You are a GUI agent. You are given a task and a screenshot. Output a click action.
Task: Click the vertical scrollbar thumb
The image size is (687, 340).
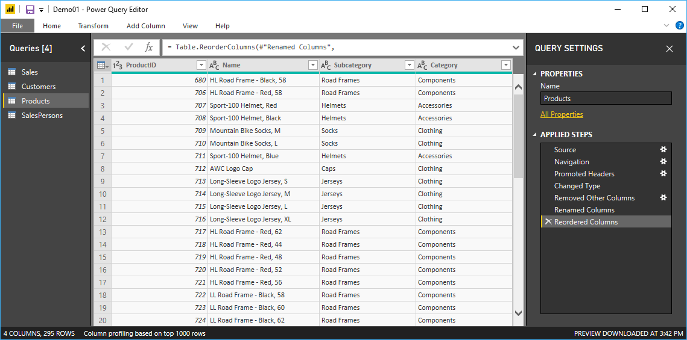518,135
